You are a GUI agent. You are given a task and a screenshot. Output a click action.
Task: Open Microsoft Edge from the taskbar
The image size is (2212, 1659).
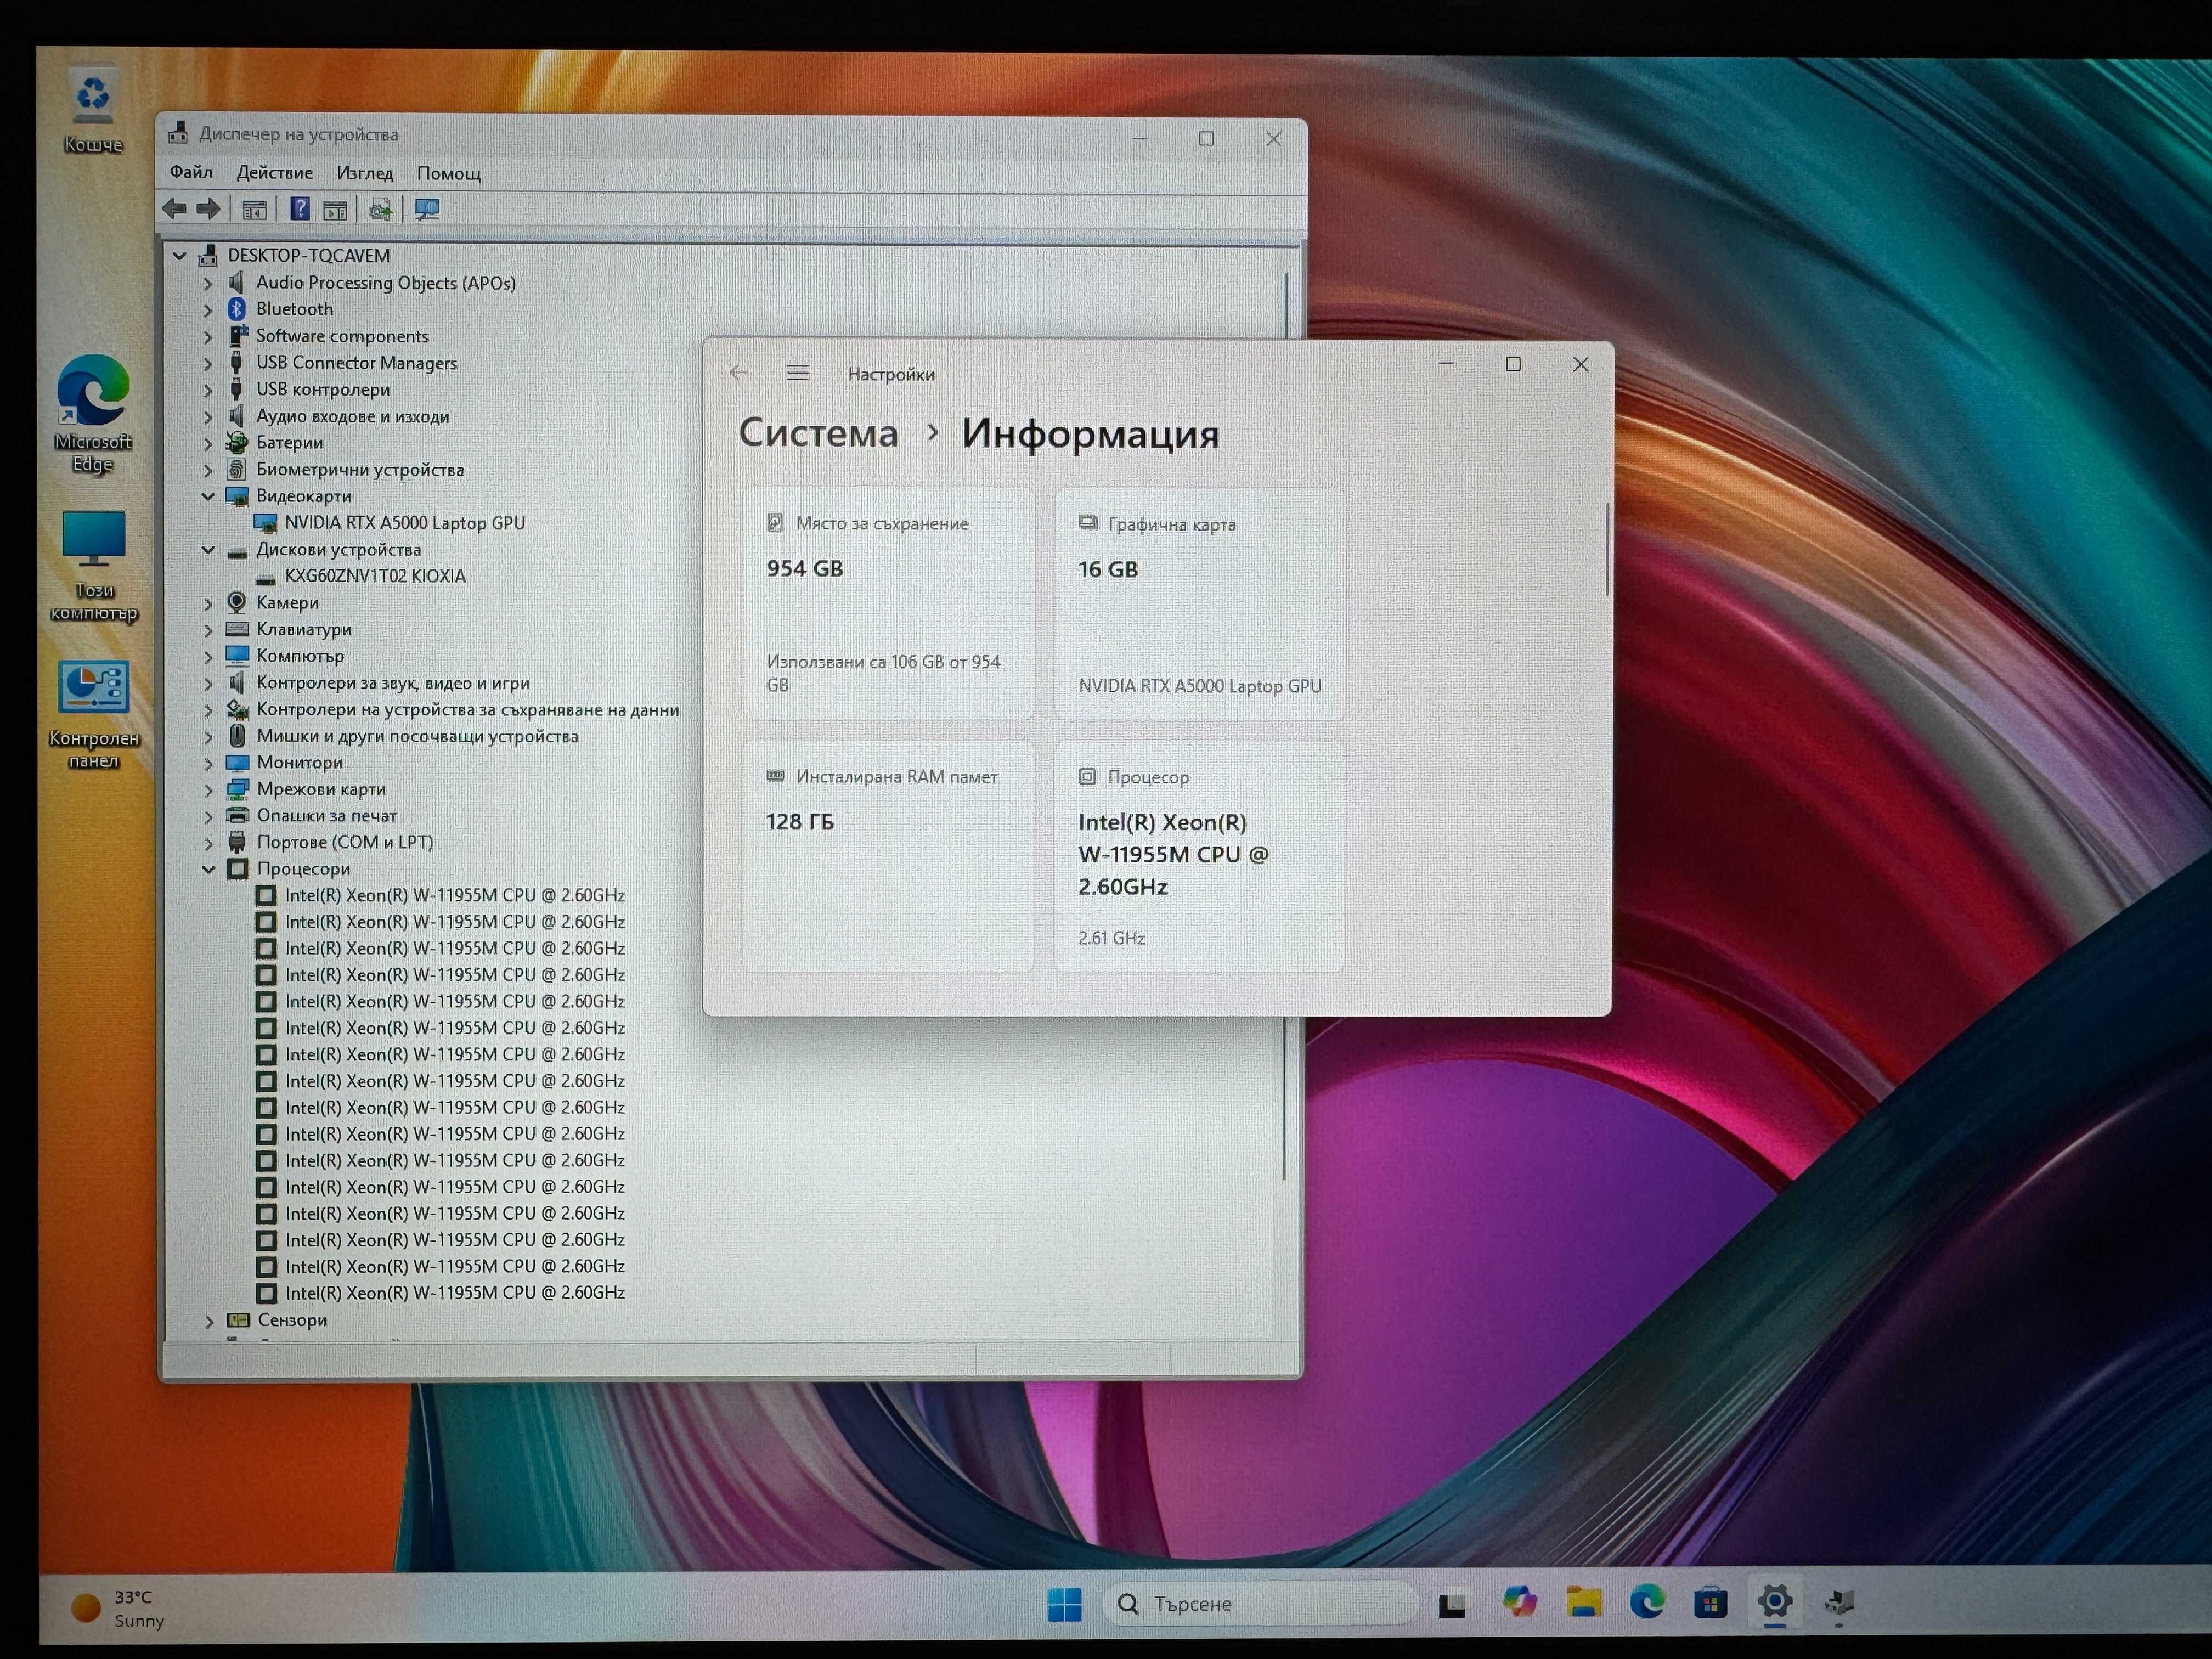click(1647, 1603)
